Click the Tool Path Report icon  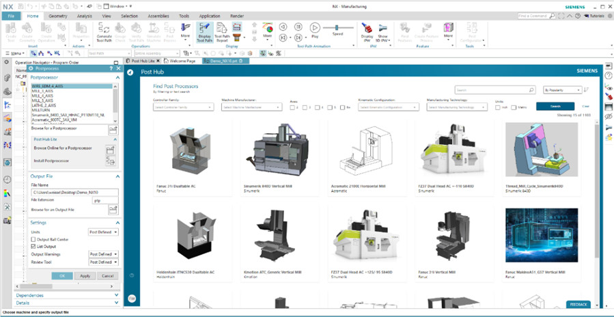(221, 32)
